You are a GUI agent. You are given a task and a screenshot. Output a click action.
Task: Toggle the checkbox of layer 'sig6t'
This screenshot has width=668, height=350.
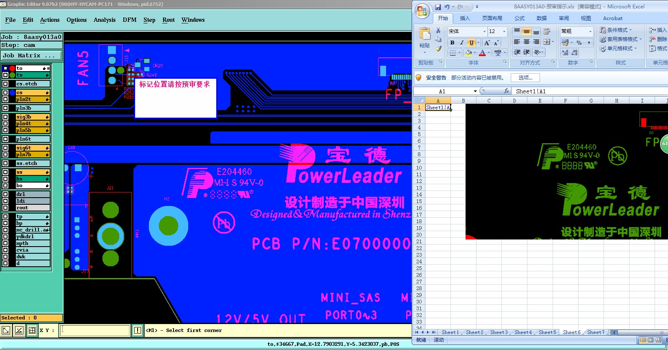5,148
